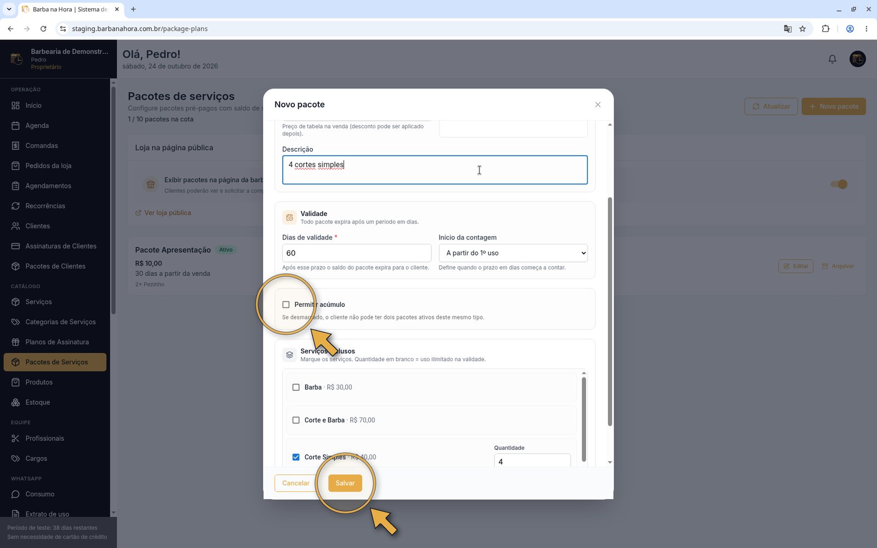Open Chrome three-dot menu

tap(866, 28)
